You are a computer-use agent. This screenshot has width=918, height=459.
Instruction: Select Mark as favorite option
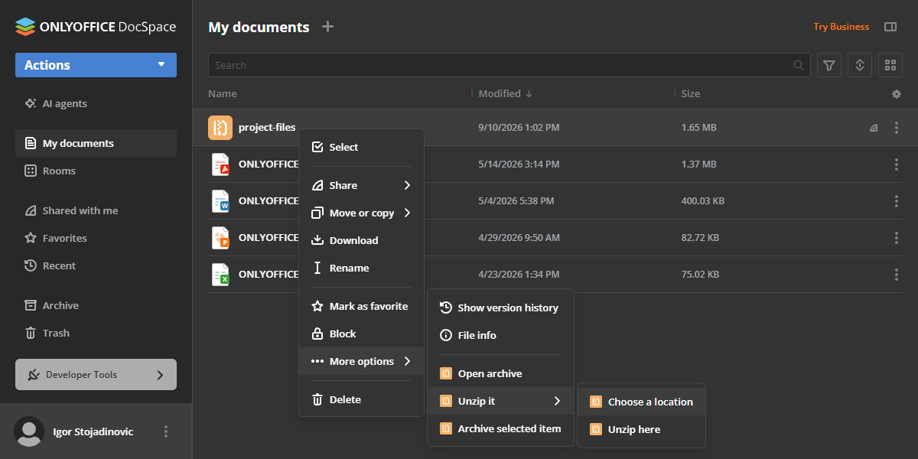[x=361, y=306]
